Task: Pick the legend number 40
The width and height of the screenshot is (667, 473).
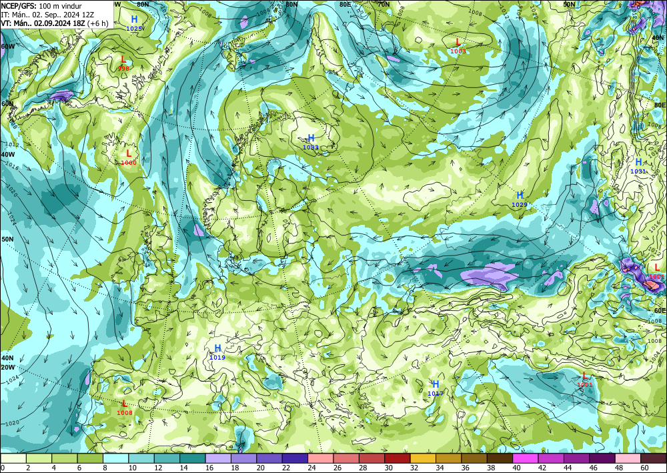Action: 516,468
